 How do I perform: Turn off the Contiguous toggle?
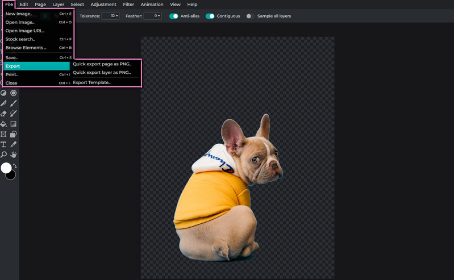tap(210, 16)
